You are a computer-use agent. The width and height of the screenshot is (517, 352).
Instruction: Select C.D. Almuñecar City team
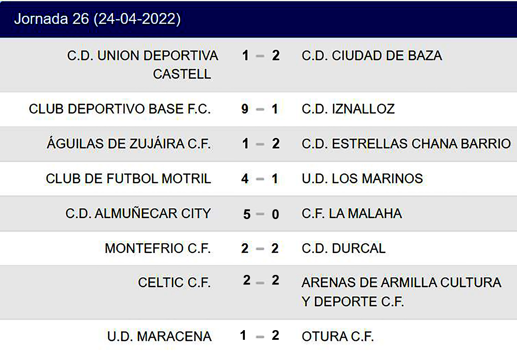pyautogui.click(x=138, y=214)
